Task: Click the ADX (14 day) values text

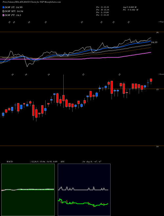Action: [92, 162]
